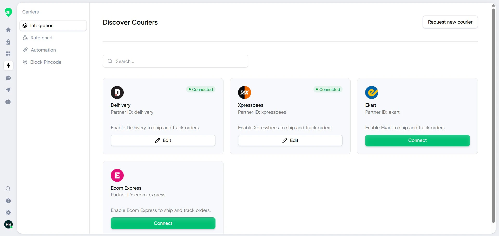Image resolution: width=499 pixels, height=236 pixels.
Task: Click 'Partner ID: ekart' text
Action: click(x=382, y=112)
